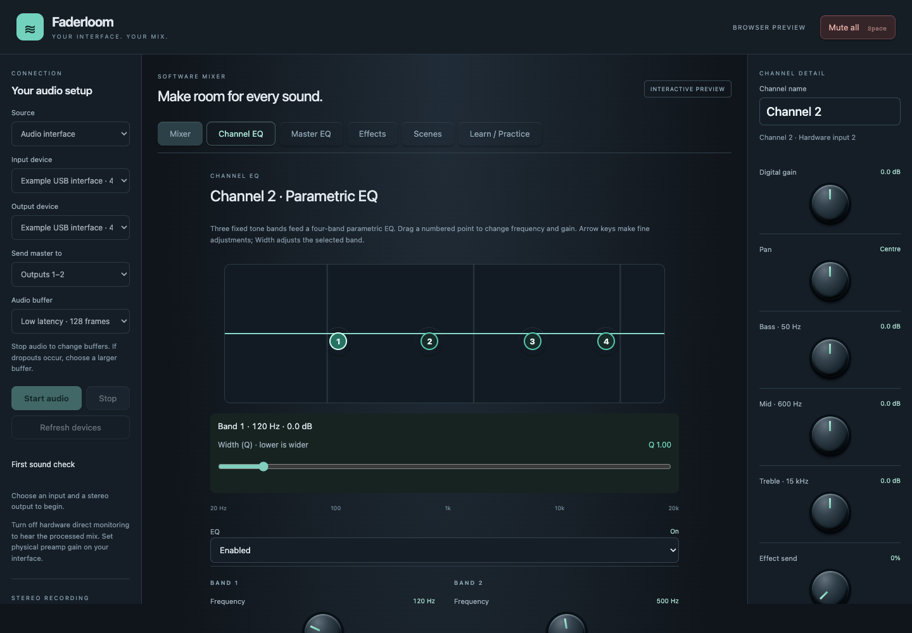This screenshot has width=912, height=633.
Task: Click the Band 1 Frequency knob
Action: coord(323,623)
